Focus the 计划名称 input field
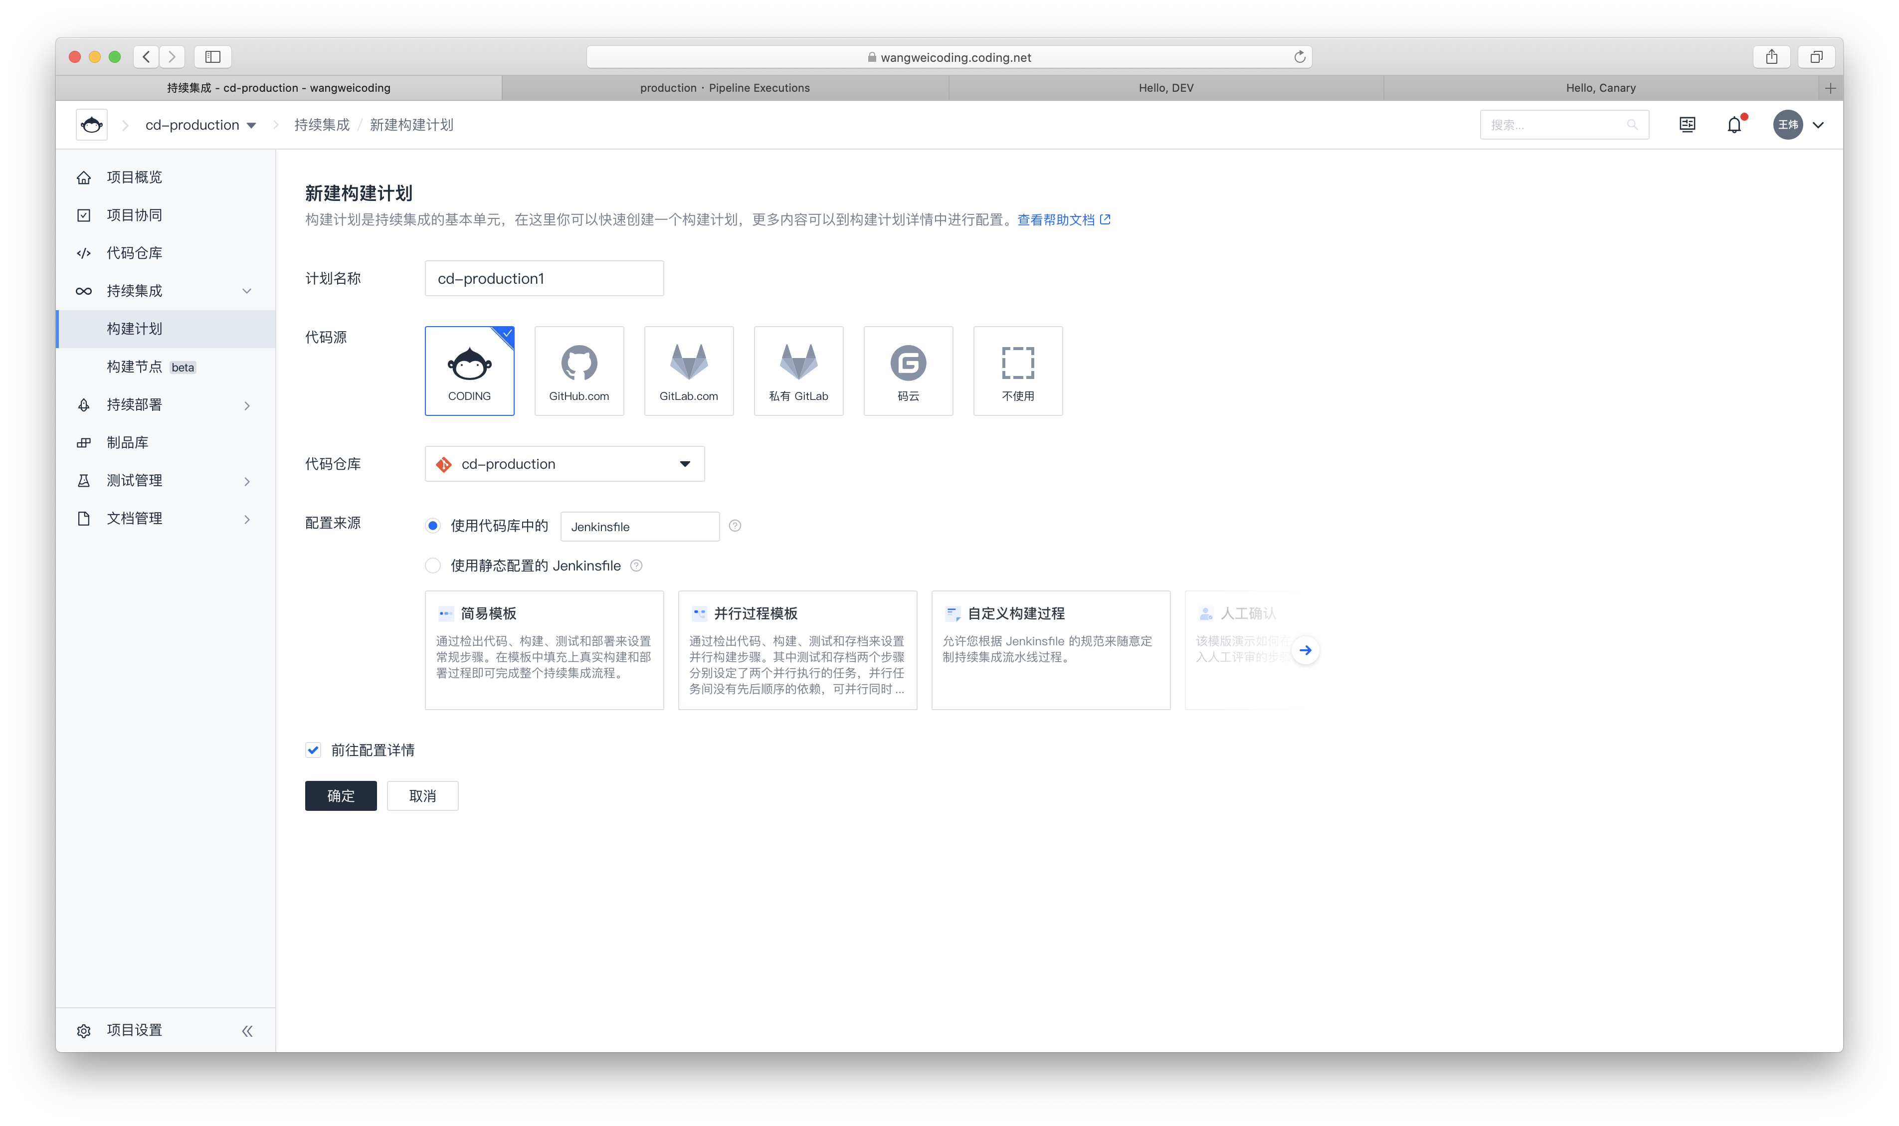The height and width of the screenshot is (1126, 1899). point(544,278)
